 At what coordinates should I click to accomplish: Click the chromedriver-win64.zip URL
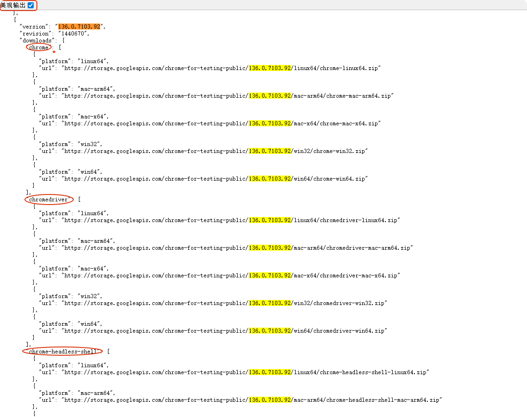click(x=224, y=331)
